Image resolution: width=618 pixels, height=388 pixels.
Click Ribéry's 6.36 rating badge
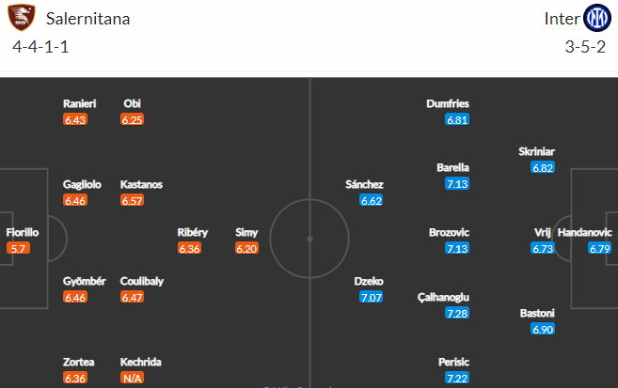pos(190,248)
